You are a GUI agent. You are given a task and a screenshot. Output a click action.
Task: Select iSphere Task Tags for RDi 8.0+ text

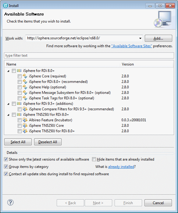62,98
